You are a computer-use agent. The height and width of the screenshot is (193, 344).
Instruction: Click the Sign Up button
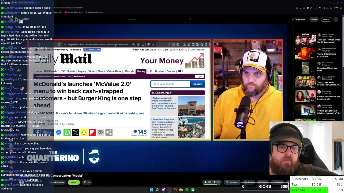[326, 19]
